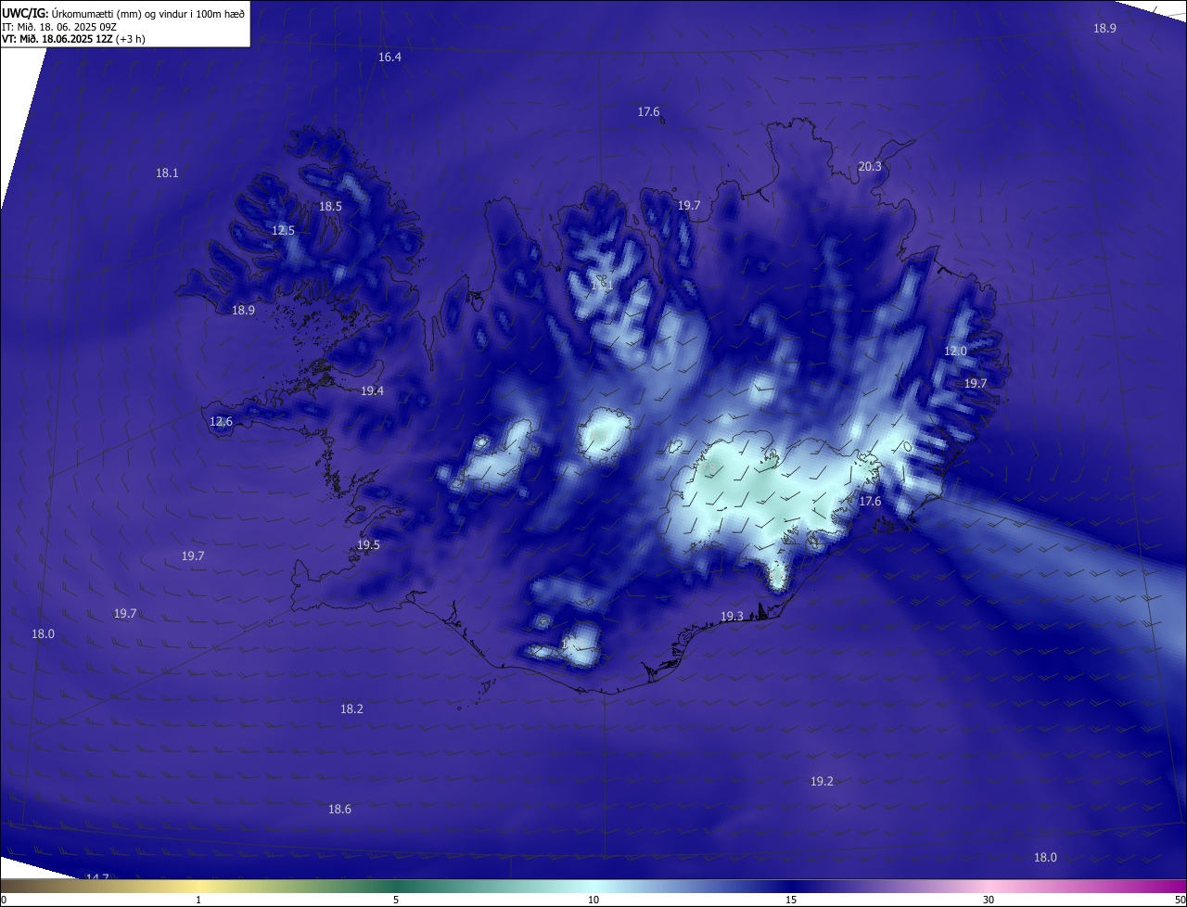Select the colorbar tick label 10
Viewport: 1187px width, 907px height.
click(593, 900)
